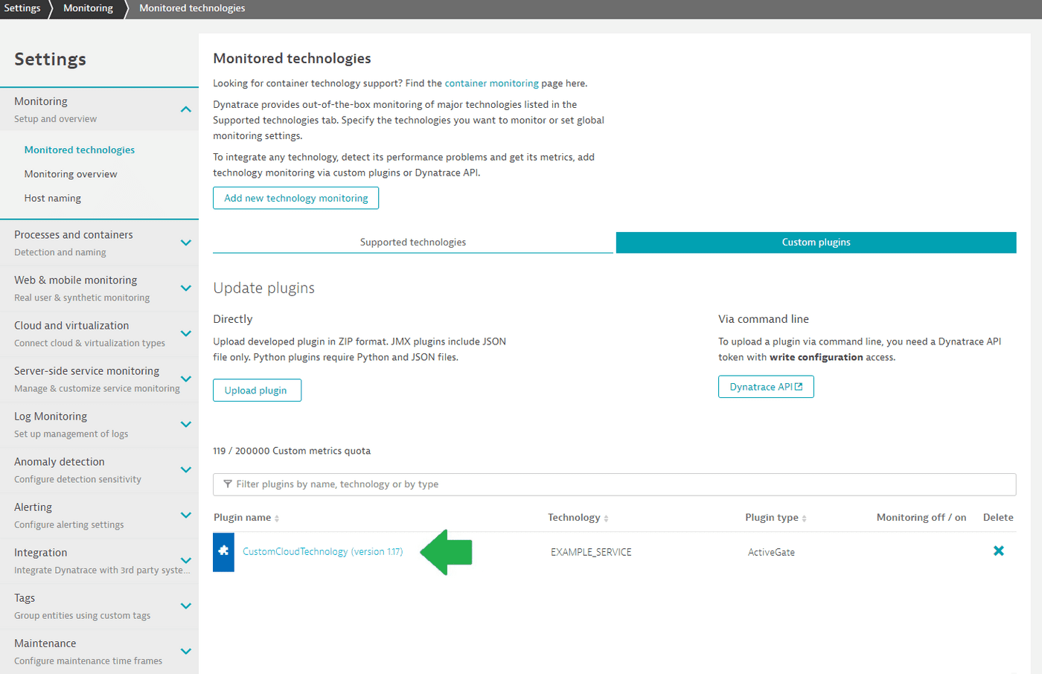Expand the Cloud and virtualization section

point(186,334)
